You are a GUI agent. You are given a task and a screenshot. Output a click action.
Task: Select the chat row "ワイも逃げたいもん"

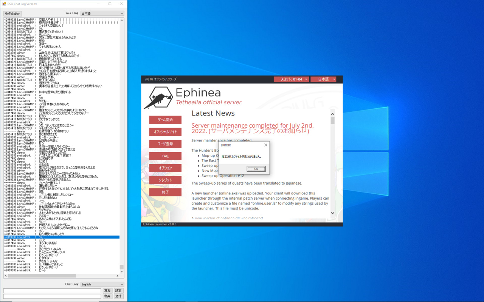[x=62, y=47]
